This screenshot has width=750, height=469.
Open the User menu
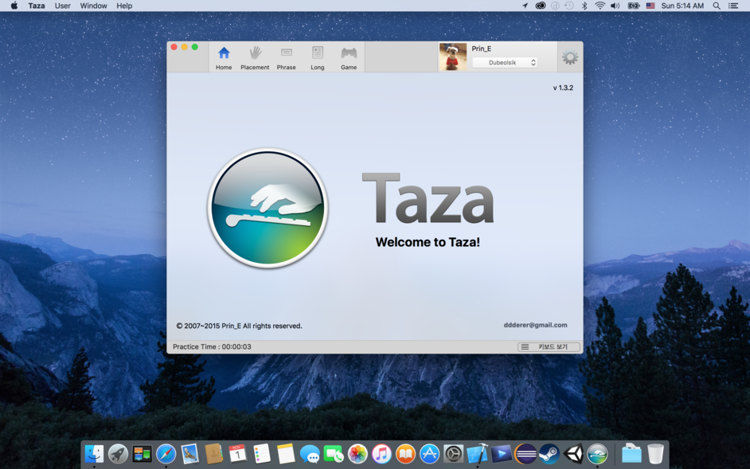pyautogui.click(x=63, y=6)
